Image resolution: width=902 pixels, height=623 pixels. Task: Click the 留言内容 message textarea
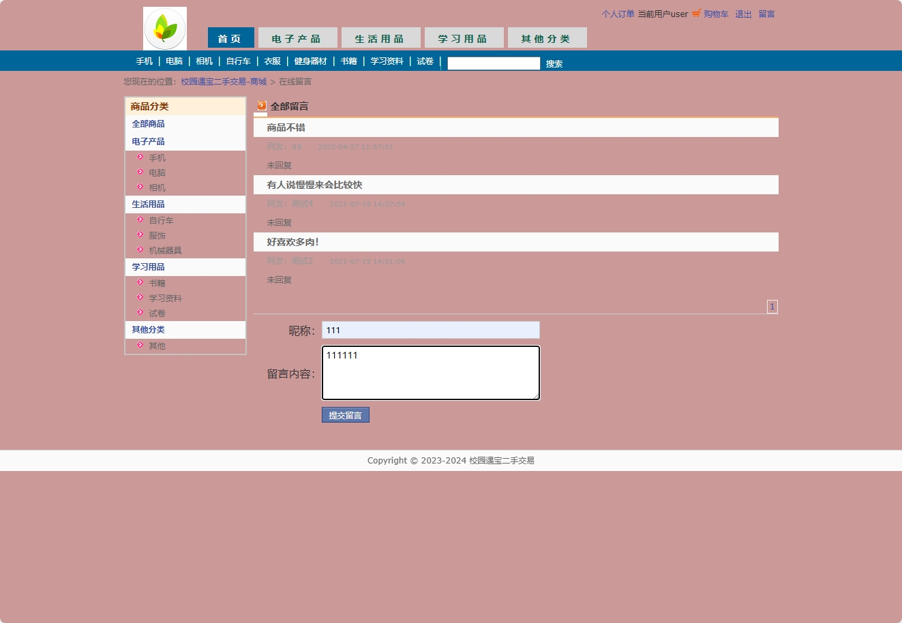(x=430, y=373)
